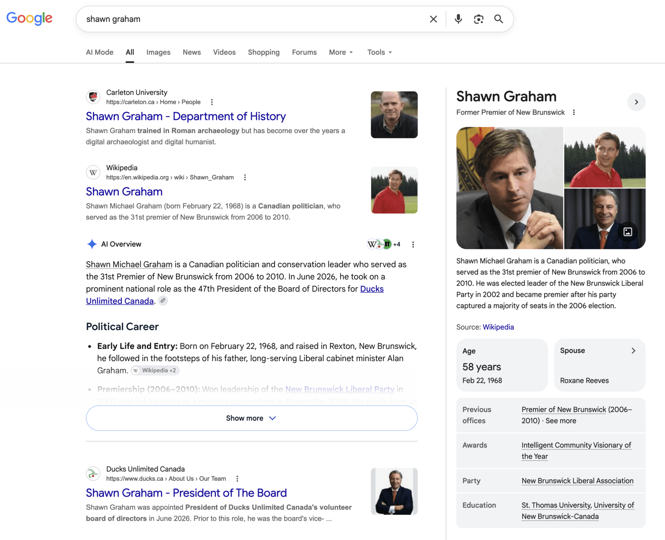
Task: Switch to the Shopping tab
Action: [x=264, y=52]
